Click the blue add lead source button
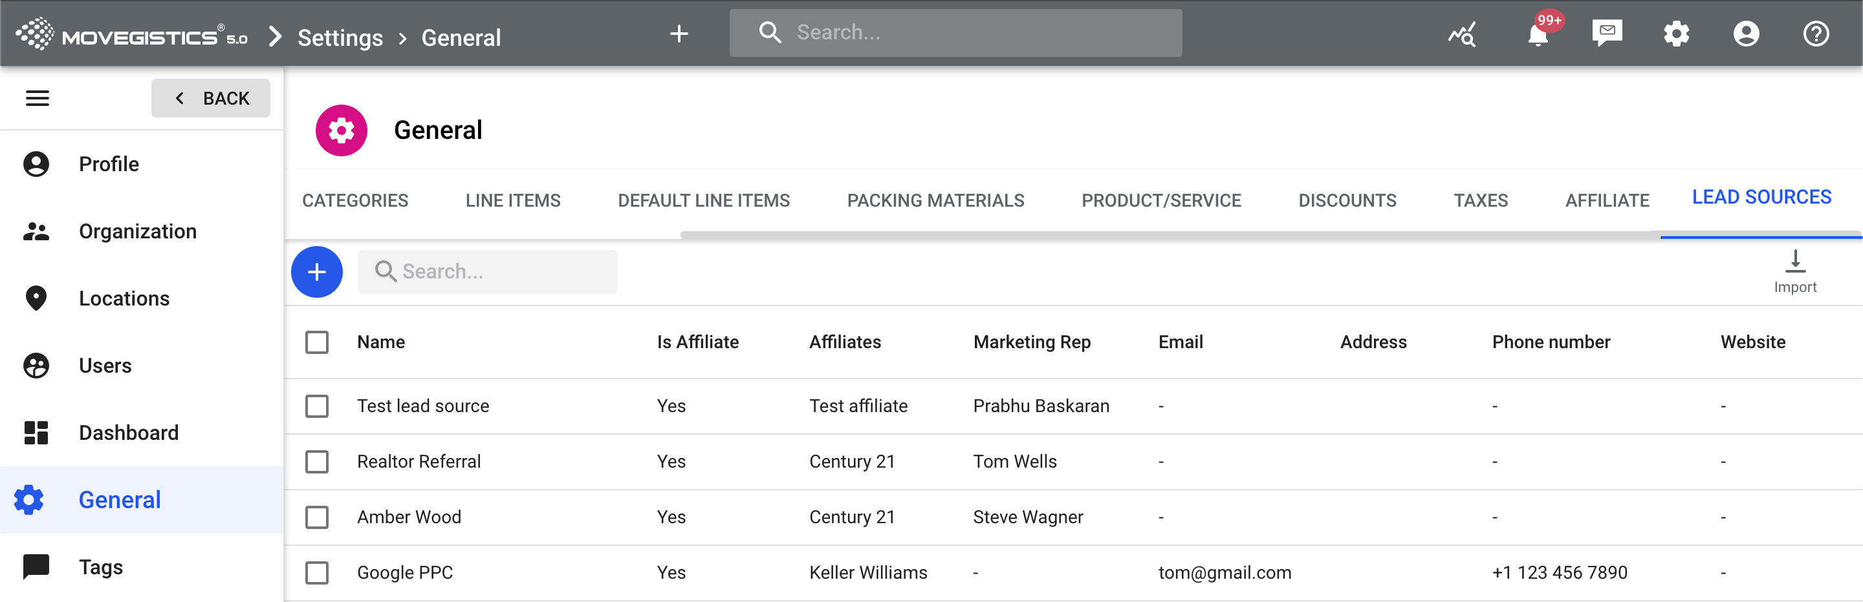Viewport: 1863px width, 602px height. point(317,272)
